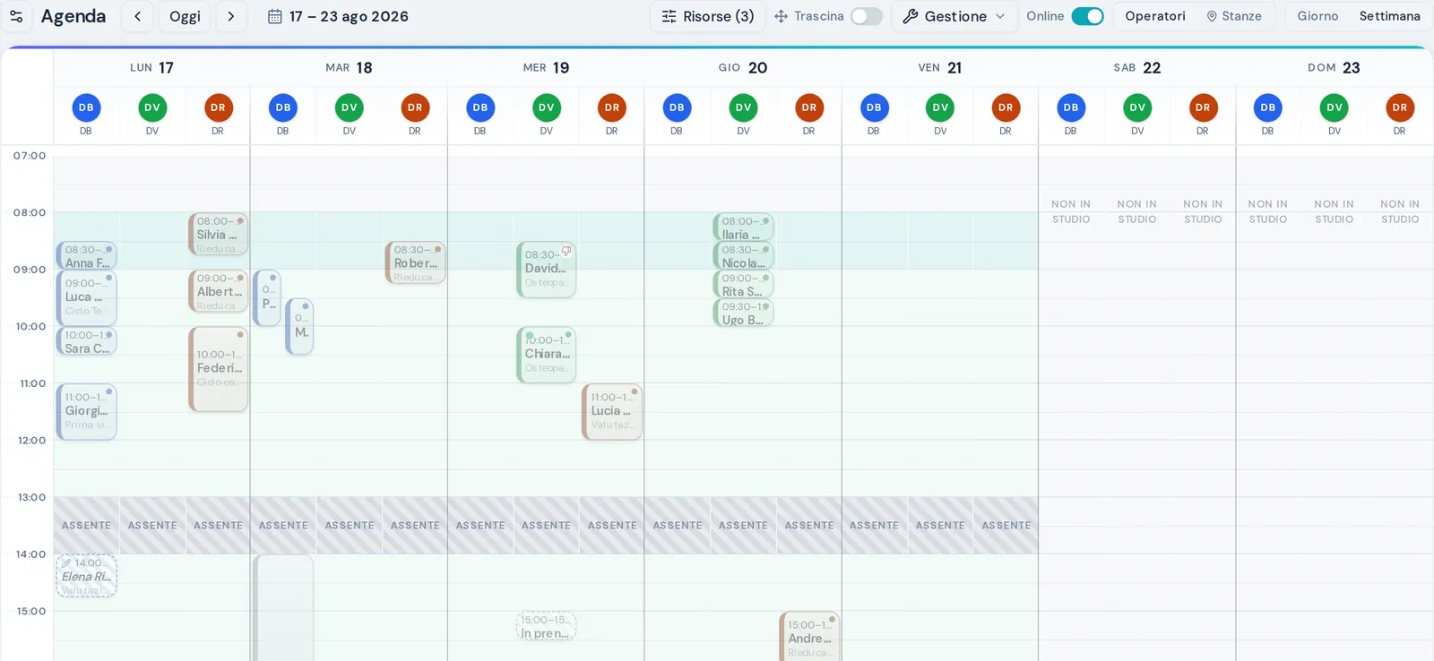This screenshot has width=1434, height=661.
Task: Open the SAB 22 day header
Action: 1137,68
